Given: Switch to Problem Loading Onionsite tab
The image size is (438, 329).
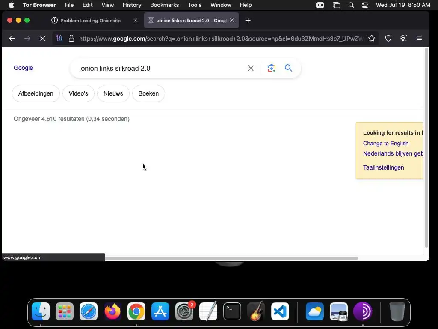Looking at the screenshot, I should tap(91, 21).
